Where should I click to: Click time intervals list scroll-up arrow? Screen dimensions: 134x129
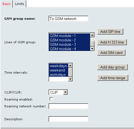click(70, 65)
